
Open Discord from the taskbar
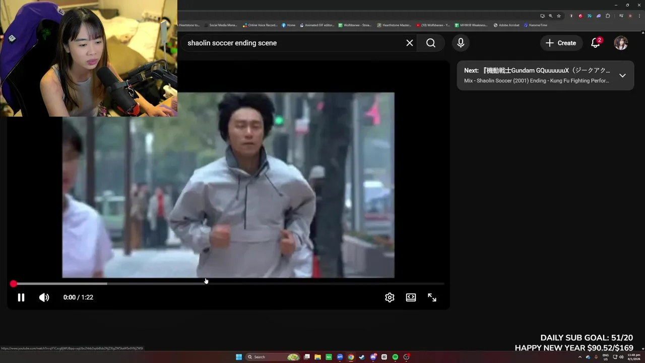click(373, 357)
